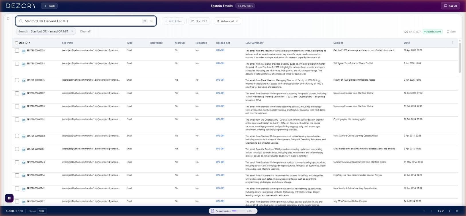
Task: Click the email icon for EPSTE1-00000352
Action: (24, 120)
